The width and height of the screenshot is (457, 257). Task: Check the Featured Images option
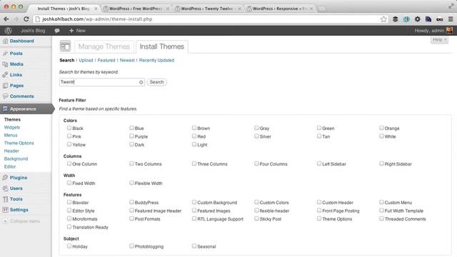pos(194,211)
